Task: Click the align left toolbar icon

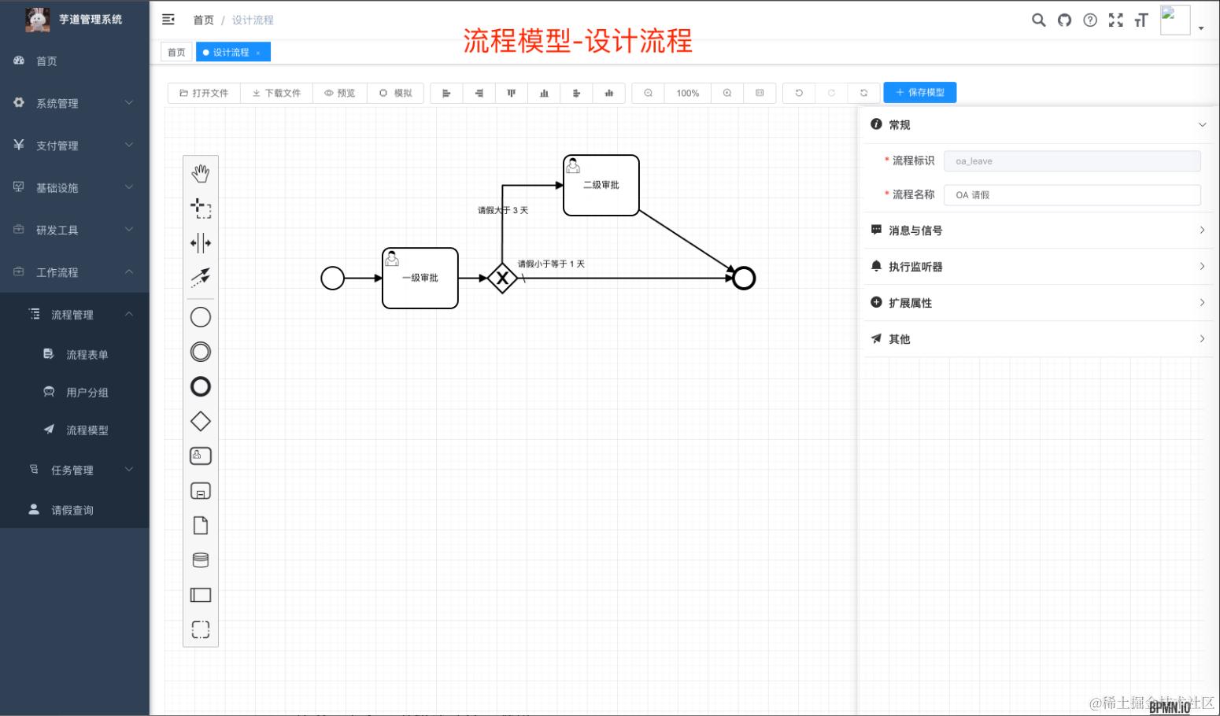Action: click(x=446, y=93)
